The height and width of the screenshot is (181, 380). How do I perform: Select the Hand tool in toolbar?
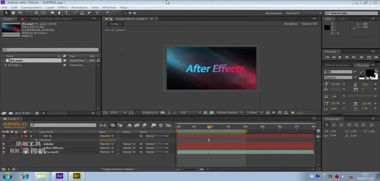[x=13, y=13]
